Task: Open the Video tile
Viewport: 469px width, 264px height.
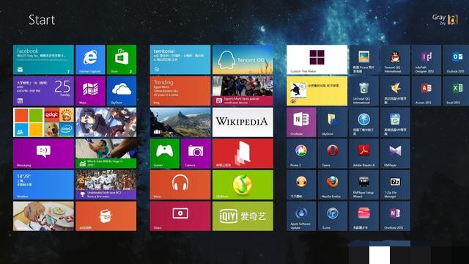Action: (x=180, y=216)
